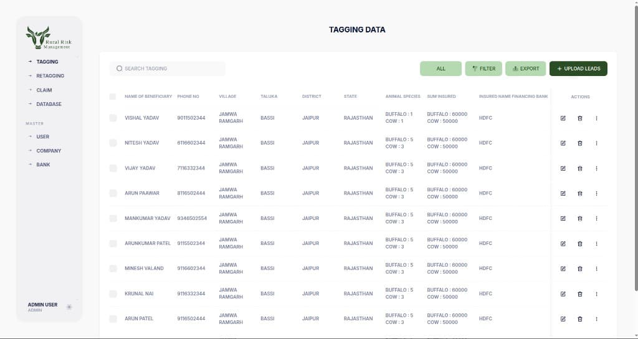
Task: Open more options for Mankumar Yadav
Action: coord(596,219)
